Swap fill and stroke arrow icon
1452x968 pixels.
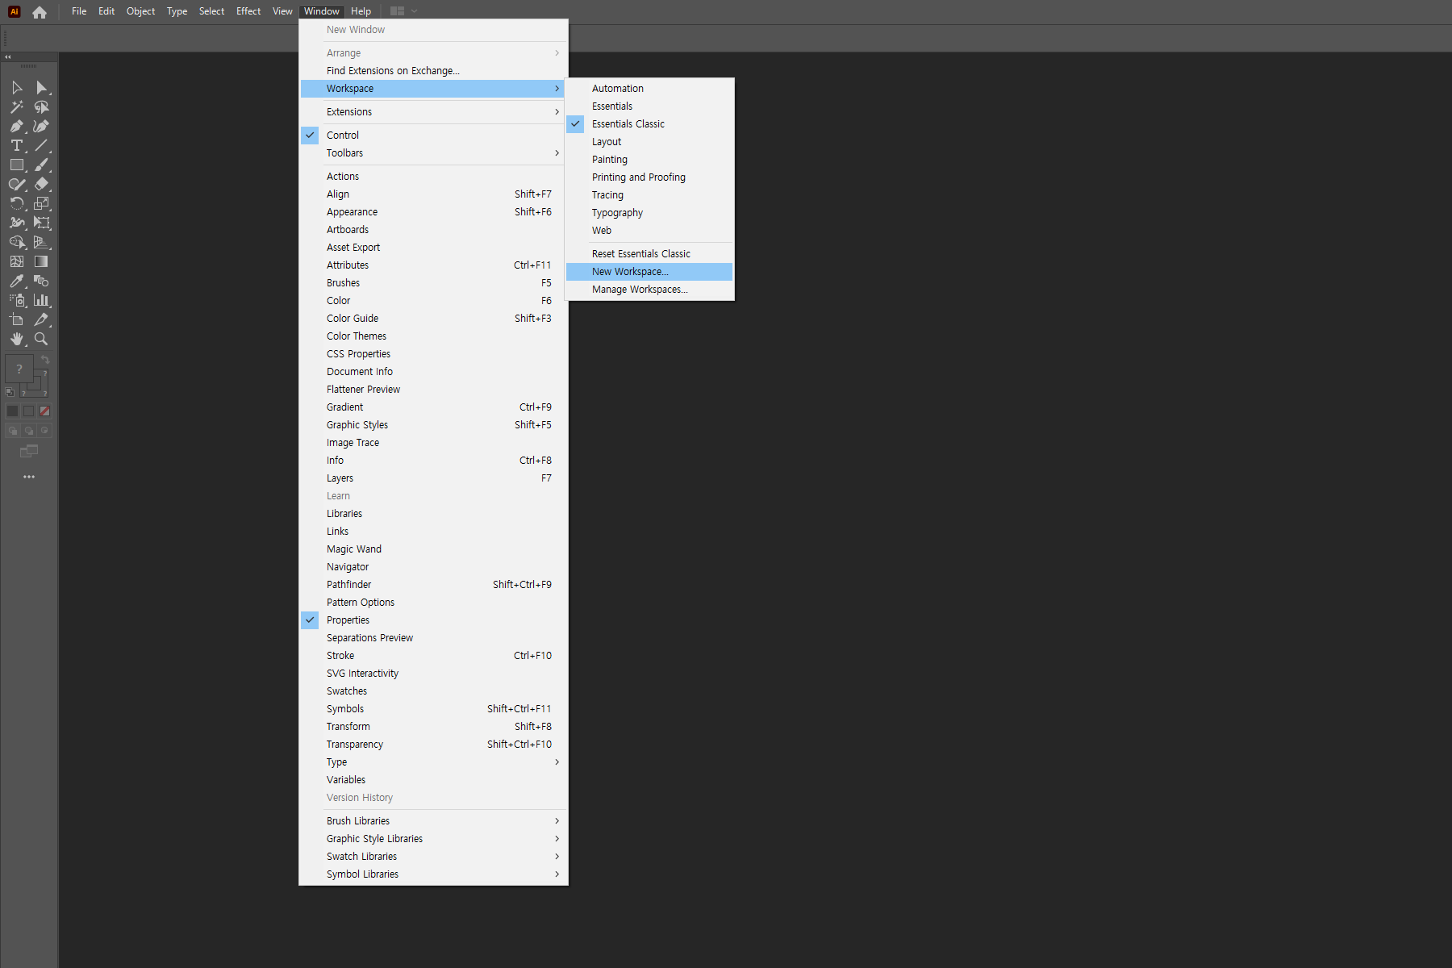pos(45,360)
